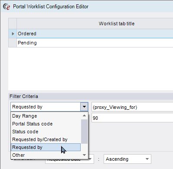173x169 pixels.
Task: Select the Ordered worklist row
Action: (95, 34)
